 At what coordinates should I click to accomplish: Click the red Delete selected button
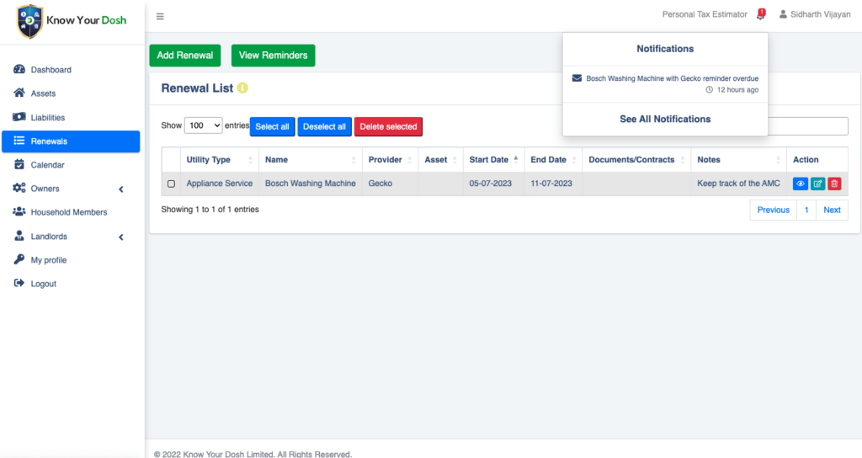[388, 126]
